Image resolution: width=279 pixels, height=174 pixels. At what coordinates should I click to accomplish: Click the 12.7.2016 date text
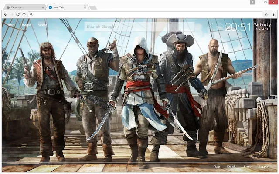pos(262,29)
